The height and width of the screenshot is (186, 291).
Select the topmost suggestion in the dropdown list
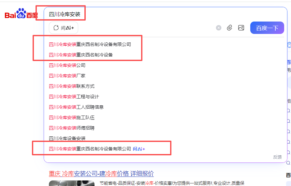[x=90, y=44]
